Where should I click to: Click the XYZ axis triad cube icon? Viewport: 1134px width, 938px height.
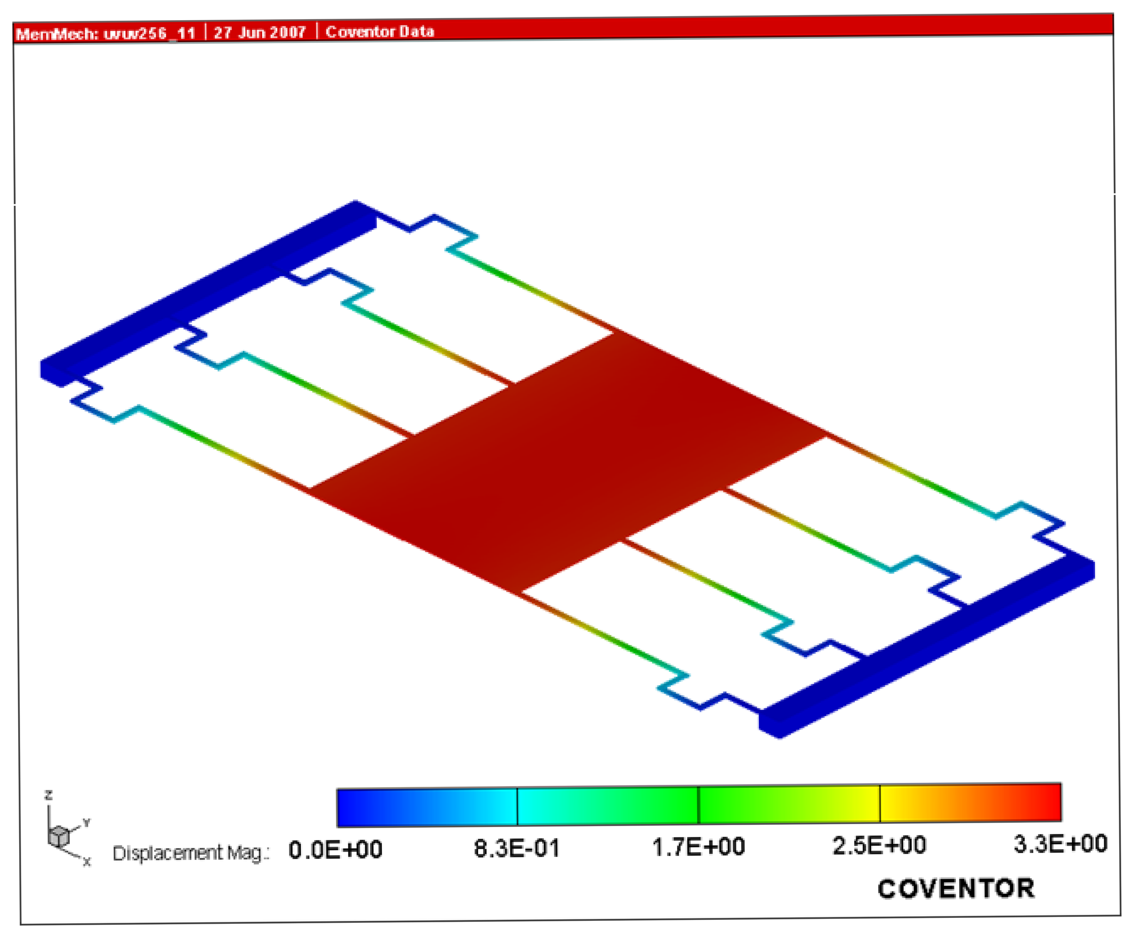59,837
